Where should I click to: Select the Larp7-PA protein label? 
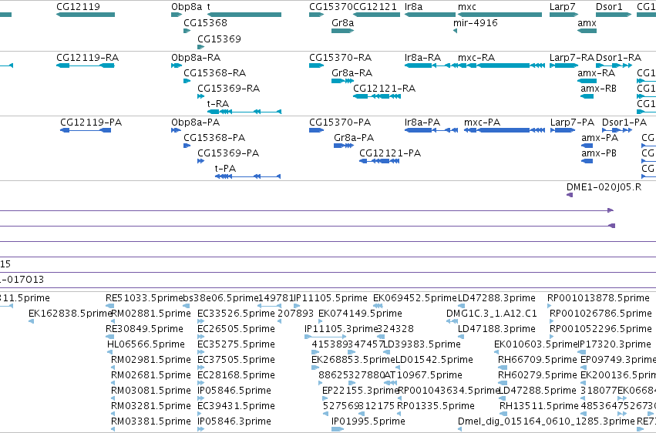click(572, 122)
